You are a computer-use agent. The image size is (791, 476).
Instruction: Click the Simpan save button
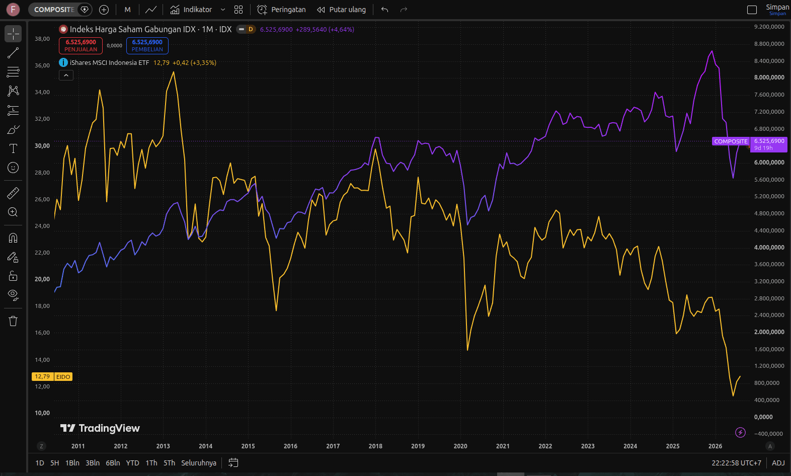777,10
